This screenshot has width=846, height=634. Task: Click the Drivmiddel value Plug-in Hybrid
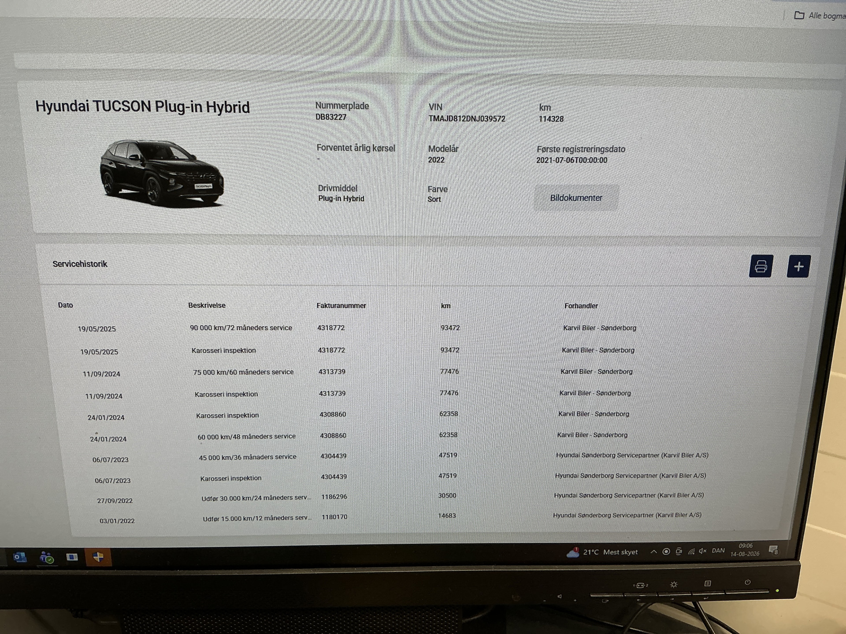[341, 199]
